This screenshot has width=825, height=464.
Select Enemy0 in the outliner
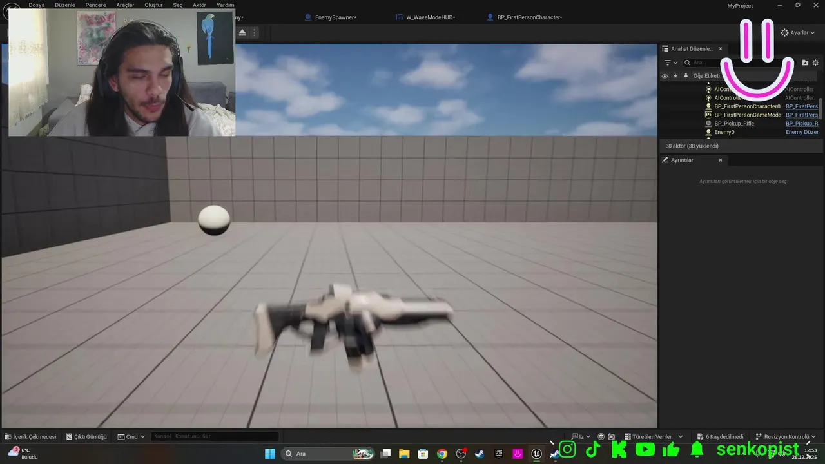tap(724, 132)
